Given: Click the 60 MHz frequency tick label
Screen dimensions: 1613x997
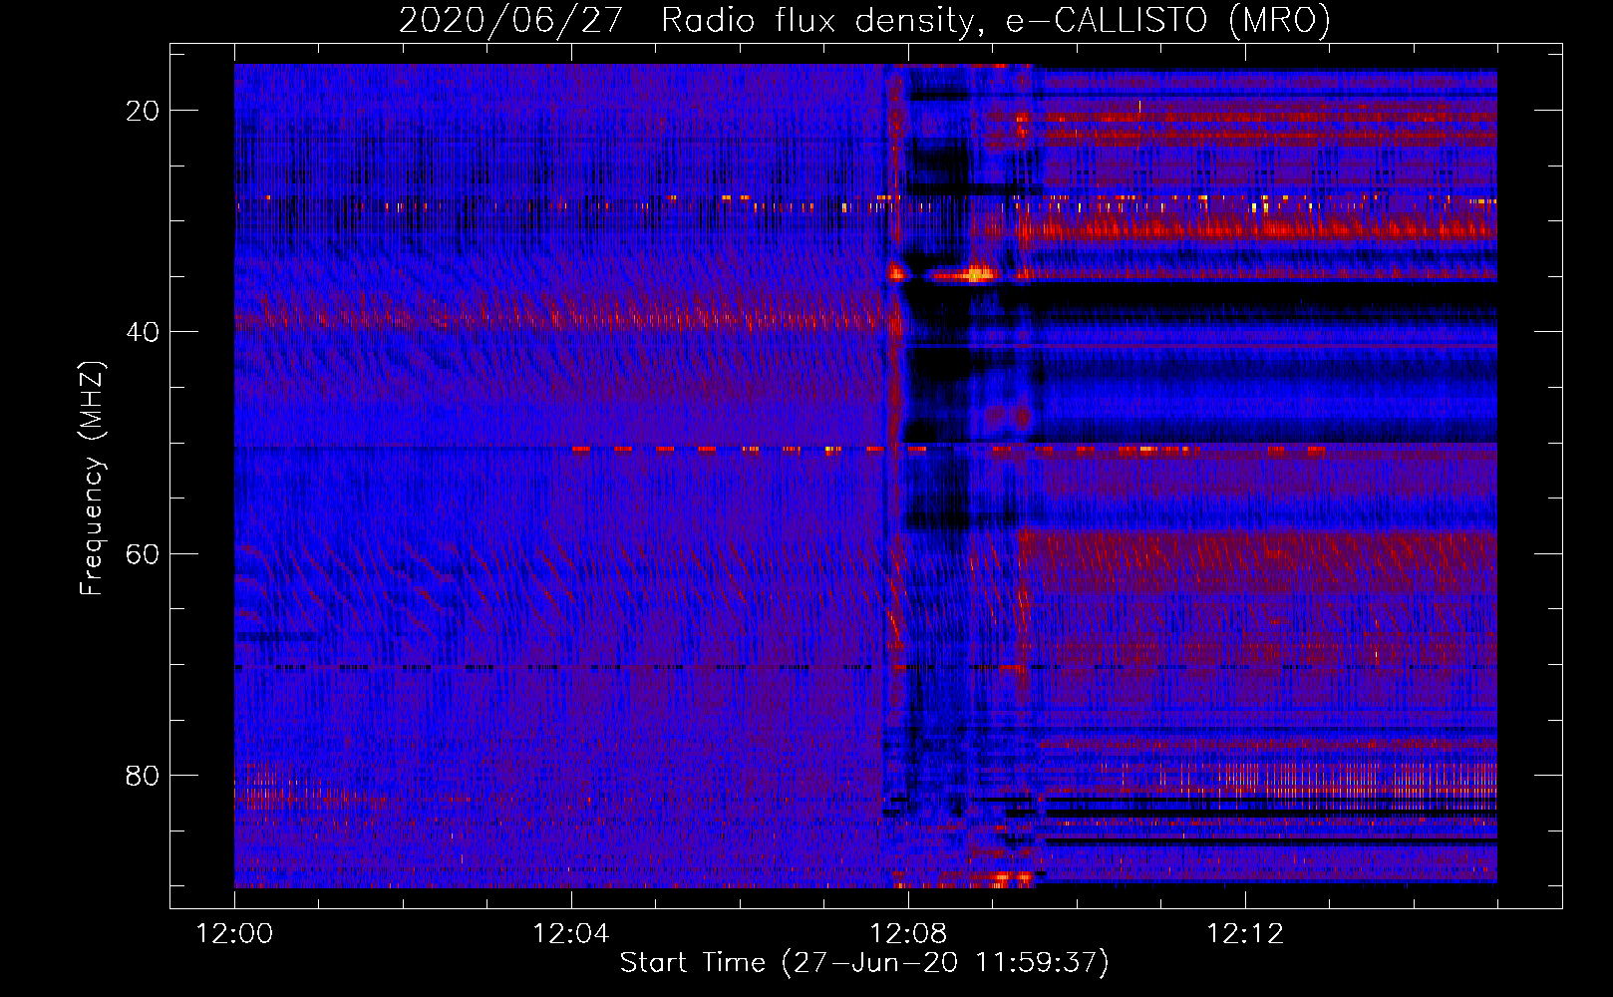Looking at the screenshot, I should click(143, 553).
